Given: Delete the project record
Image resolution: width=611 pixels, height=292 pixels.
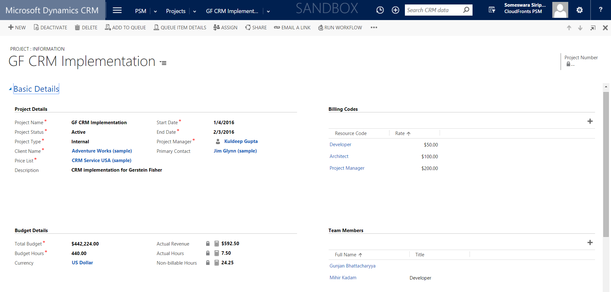Looking at the screenshot, I should [x=86, y=28].
